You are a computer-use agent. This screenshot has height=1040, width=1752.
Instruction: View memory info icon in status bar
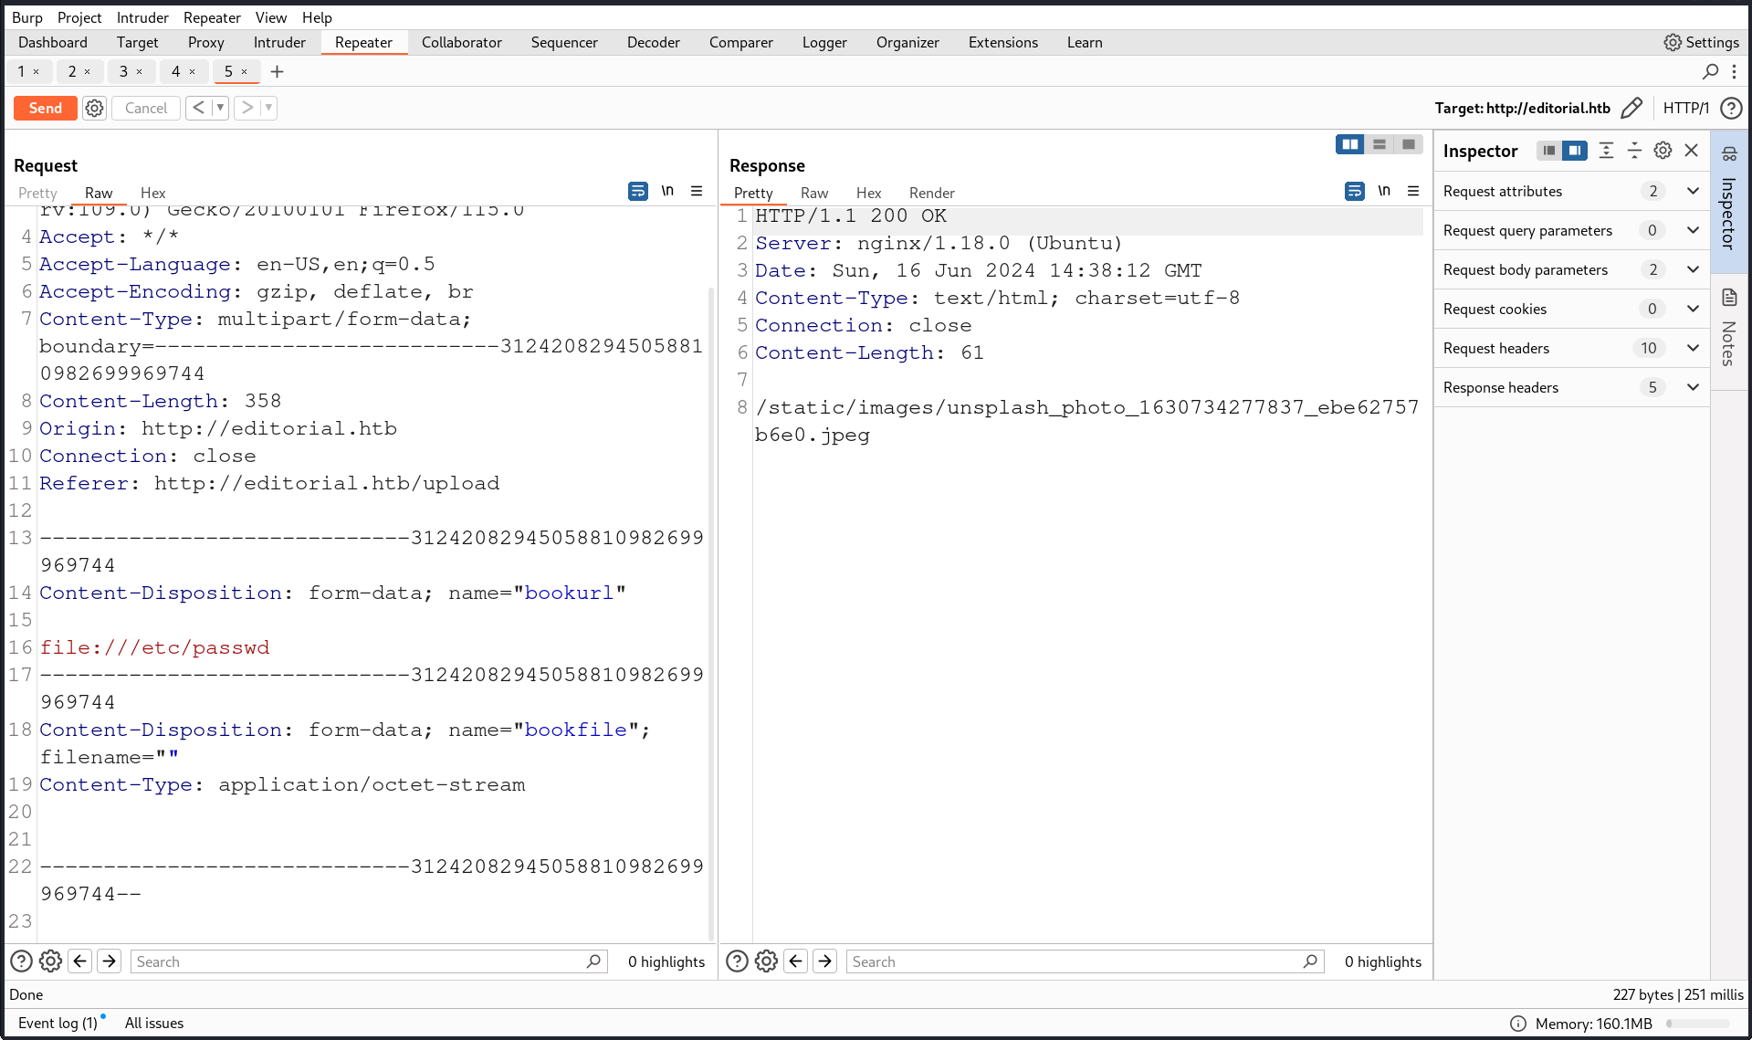click(x=1518, y=1024)
